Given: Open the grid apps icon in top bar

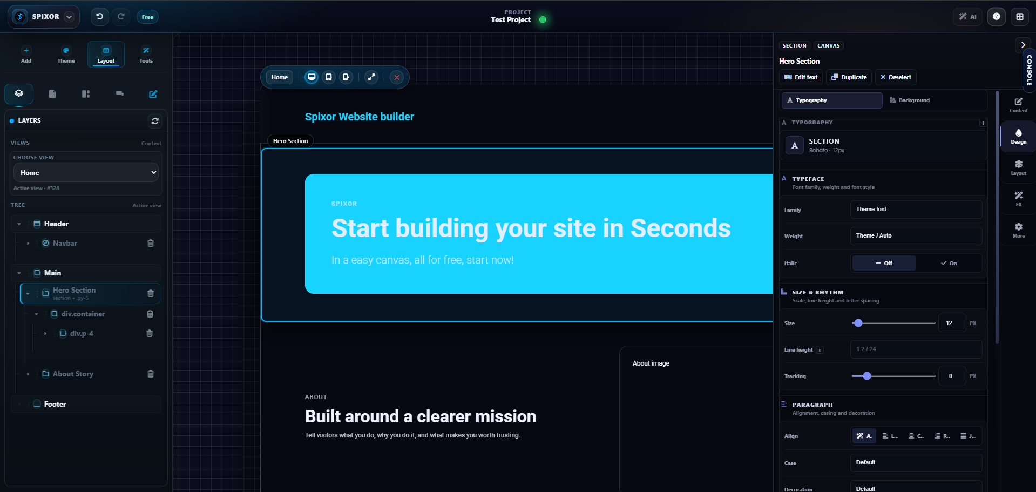Looking at the screenshot, I should coord(1020,17).
